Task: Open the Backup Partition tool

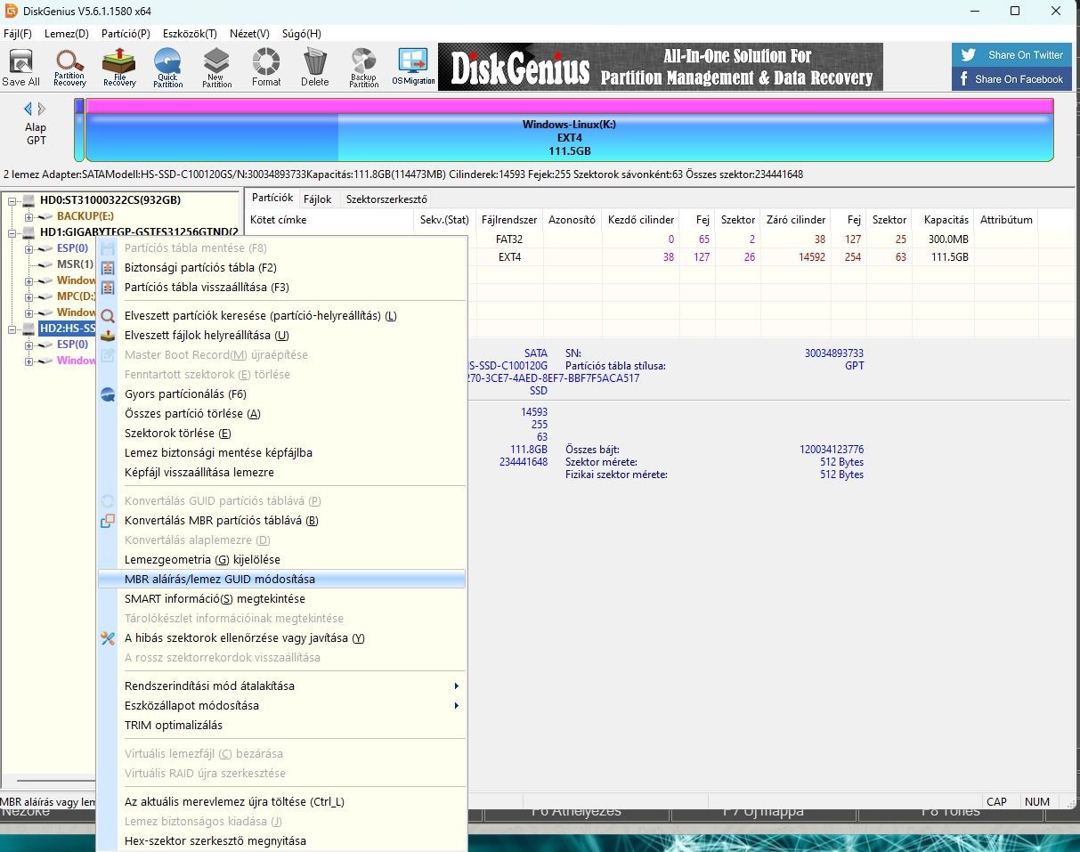Action: pyautogui.click(x=363, y=69)
